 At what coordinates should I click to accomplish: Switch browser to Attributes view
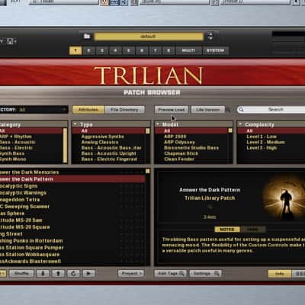pos(88,110)
